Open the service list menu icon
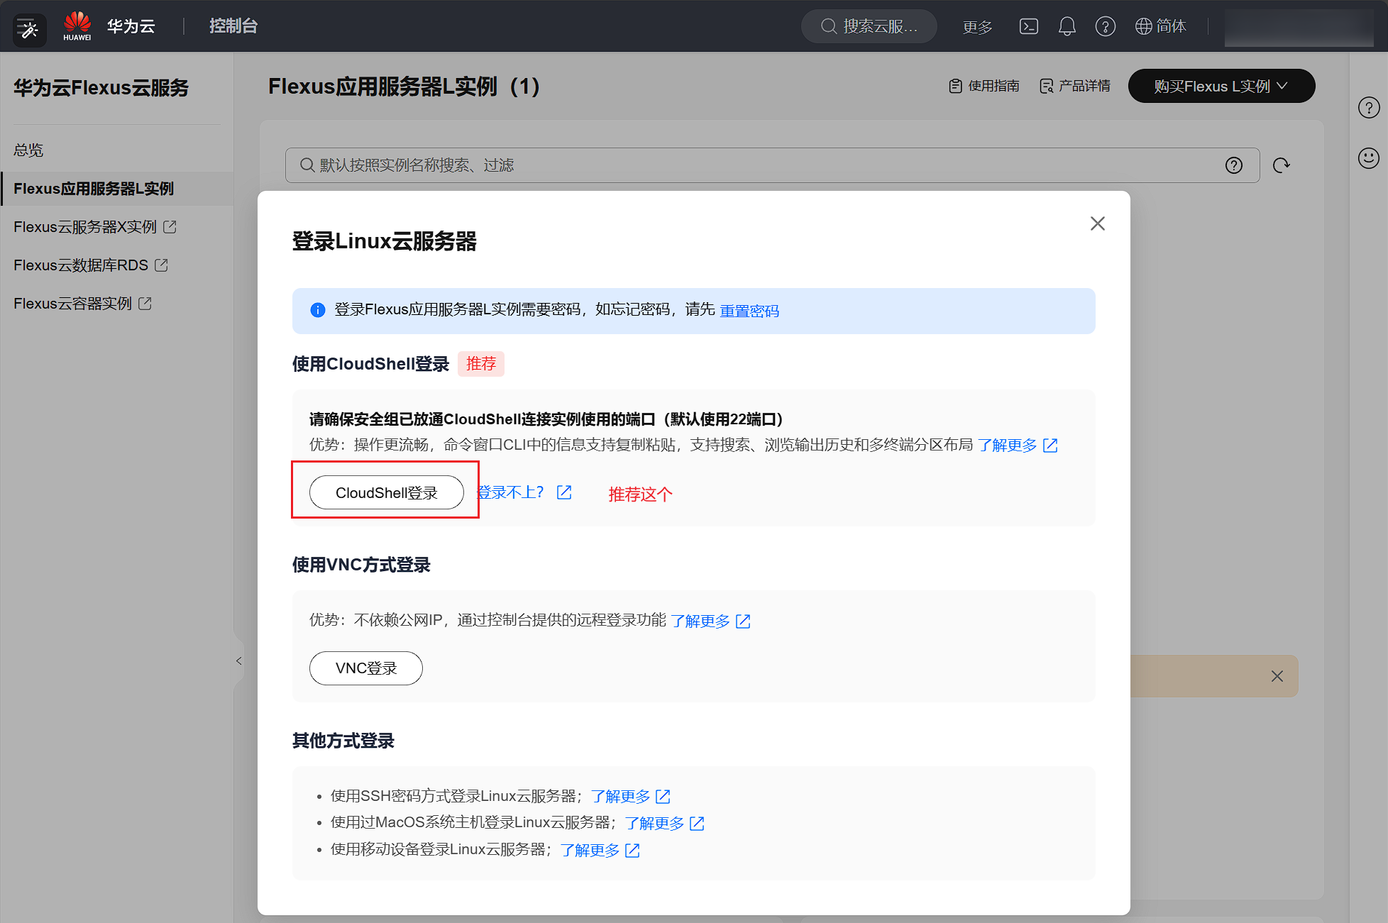The height and width of the screenshot is (923, 1388). [x=29, y=30]
